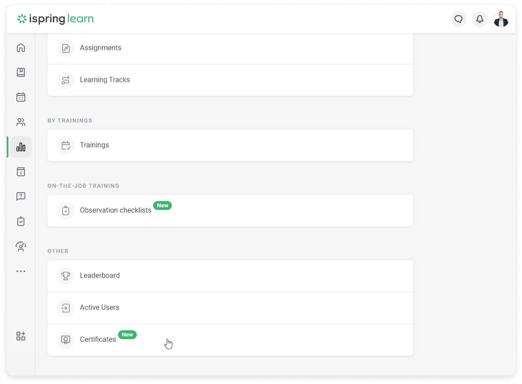
Task: Open the add apps grid icon
Action: coord(21,336)
